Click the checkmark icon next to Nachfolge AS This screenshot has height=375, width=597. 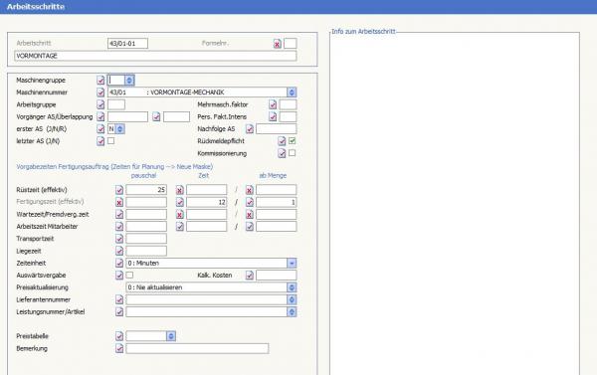pyautogui.click(x=250, y=129)
